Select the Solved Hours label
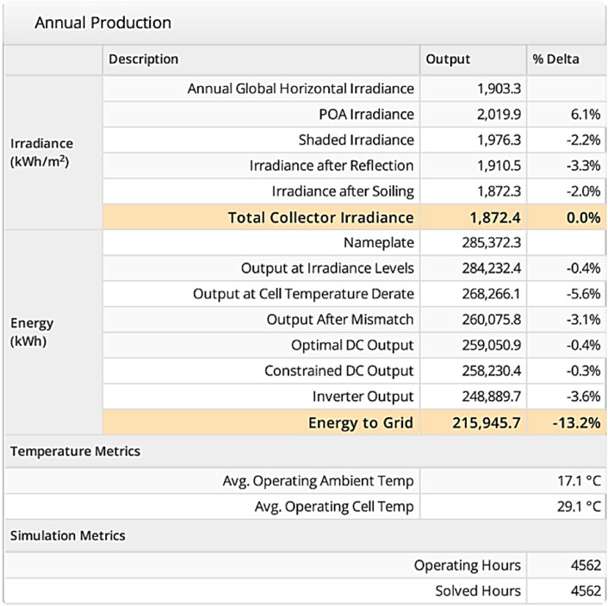The width and height of the screenshot is (608, 606). click(x=478, y=590)
